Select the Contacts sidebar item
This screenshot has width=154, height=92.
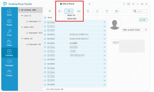coord(9,53)
